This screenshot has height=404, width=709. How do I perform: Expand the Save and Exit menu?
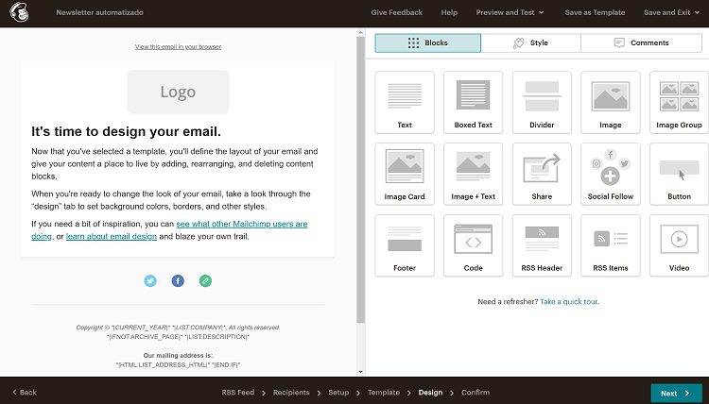pos(670,13)
